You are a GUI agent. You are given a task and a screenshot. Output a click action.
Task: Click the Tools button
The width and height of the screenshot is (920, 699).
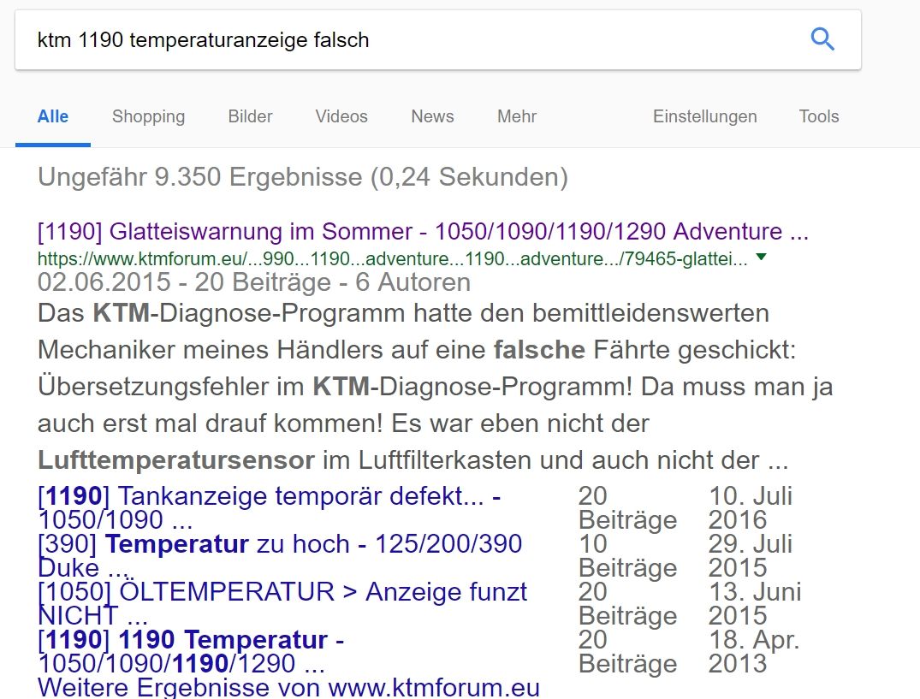point(818,116)
